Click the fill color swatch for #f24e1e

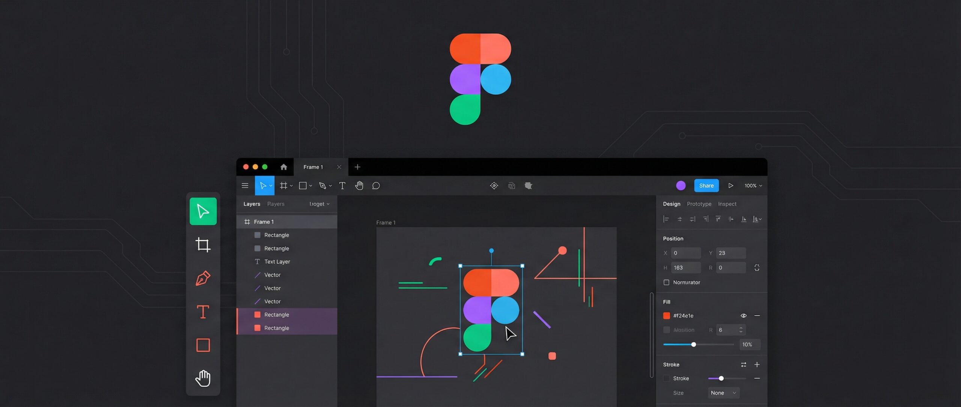coord(667,315)
